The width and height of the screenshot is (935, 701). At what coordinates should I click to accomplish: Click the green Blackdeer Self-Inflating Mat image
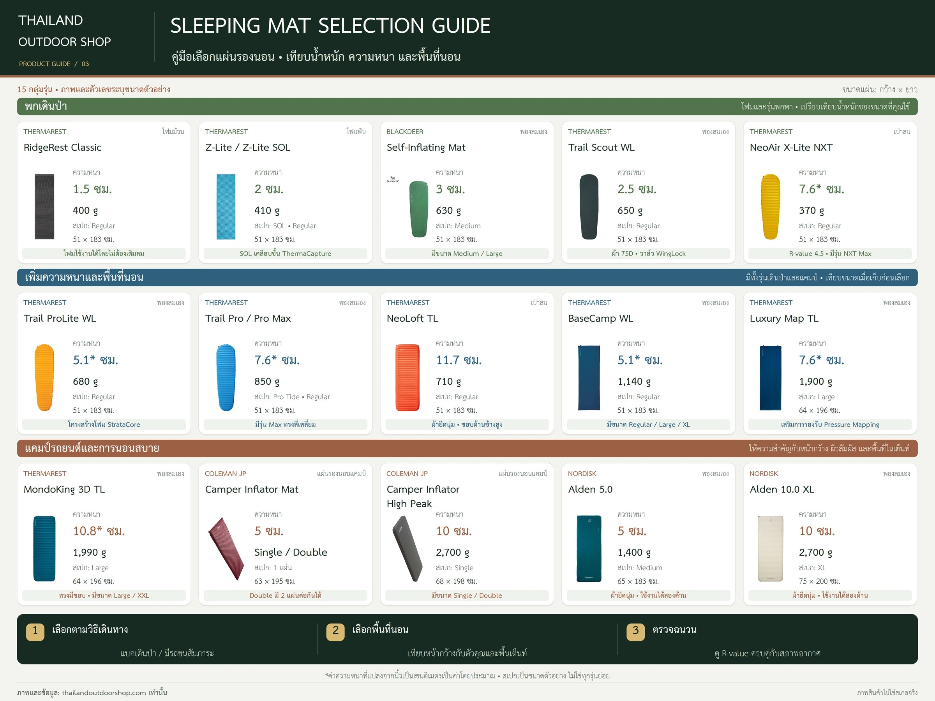tap(419, 209)
